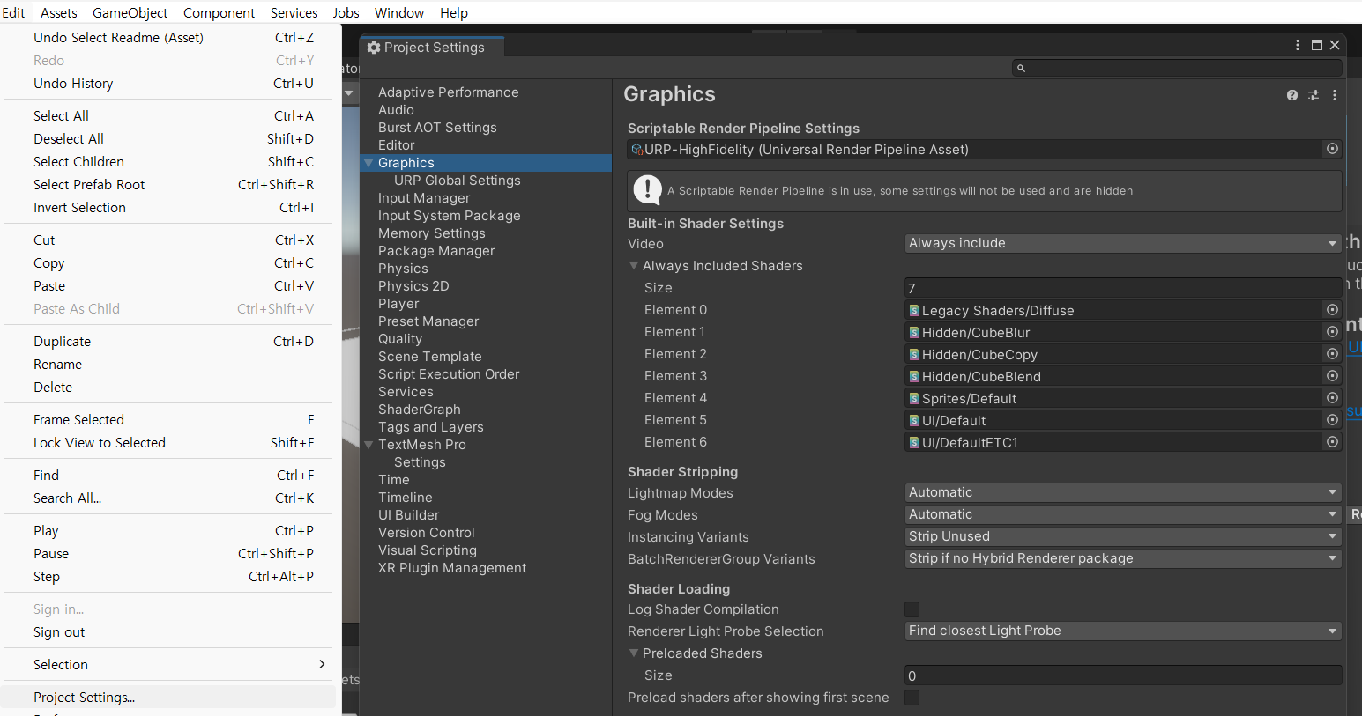
Task: Click Preloaded Shaders Size field
Action: 1123,675
